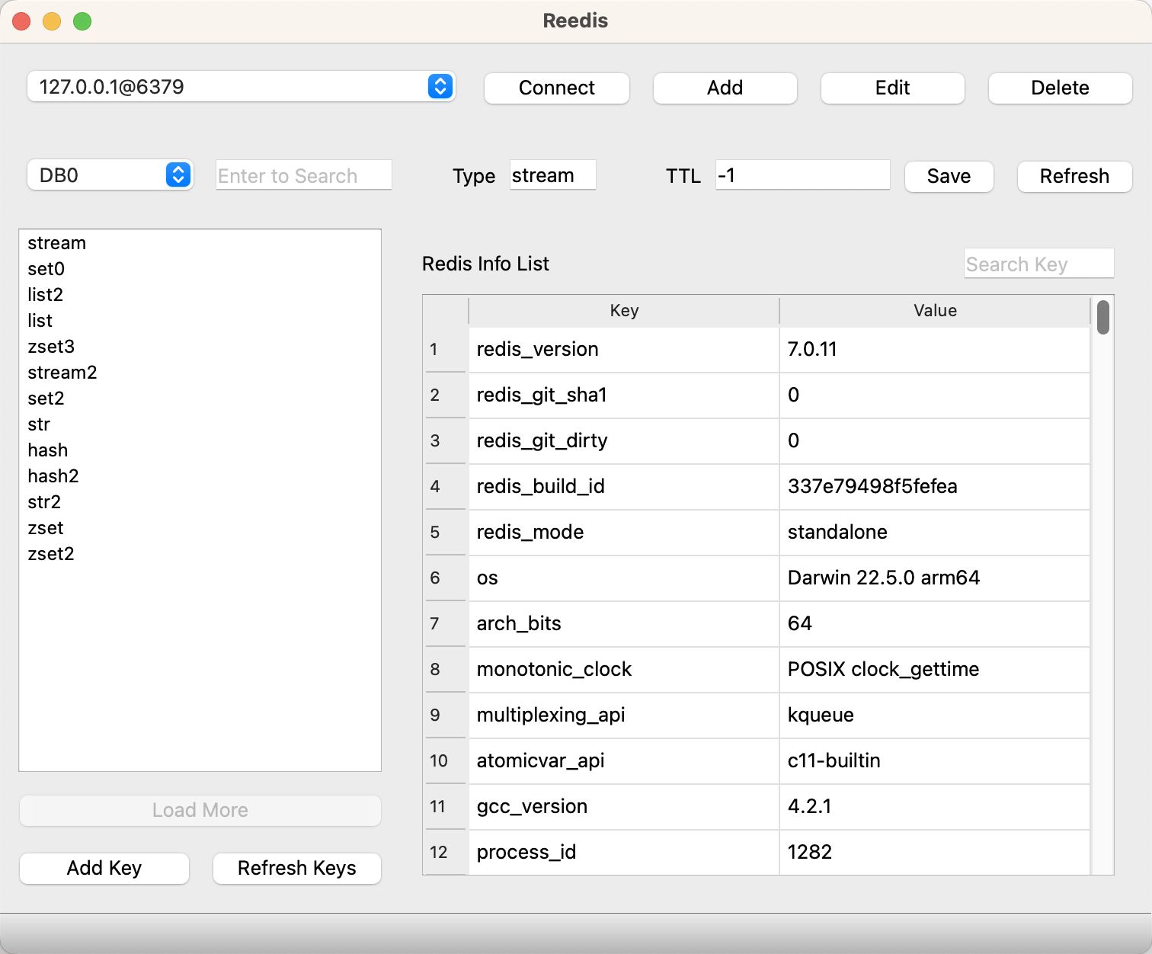Click the value c11-builtin

(x=935, y=761)
